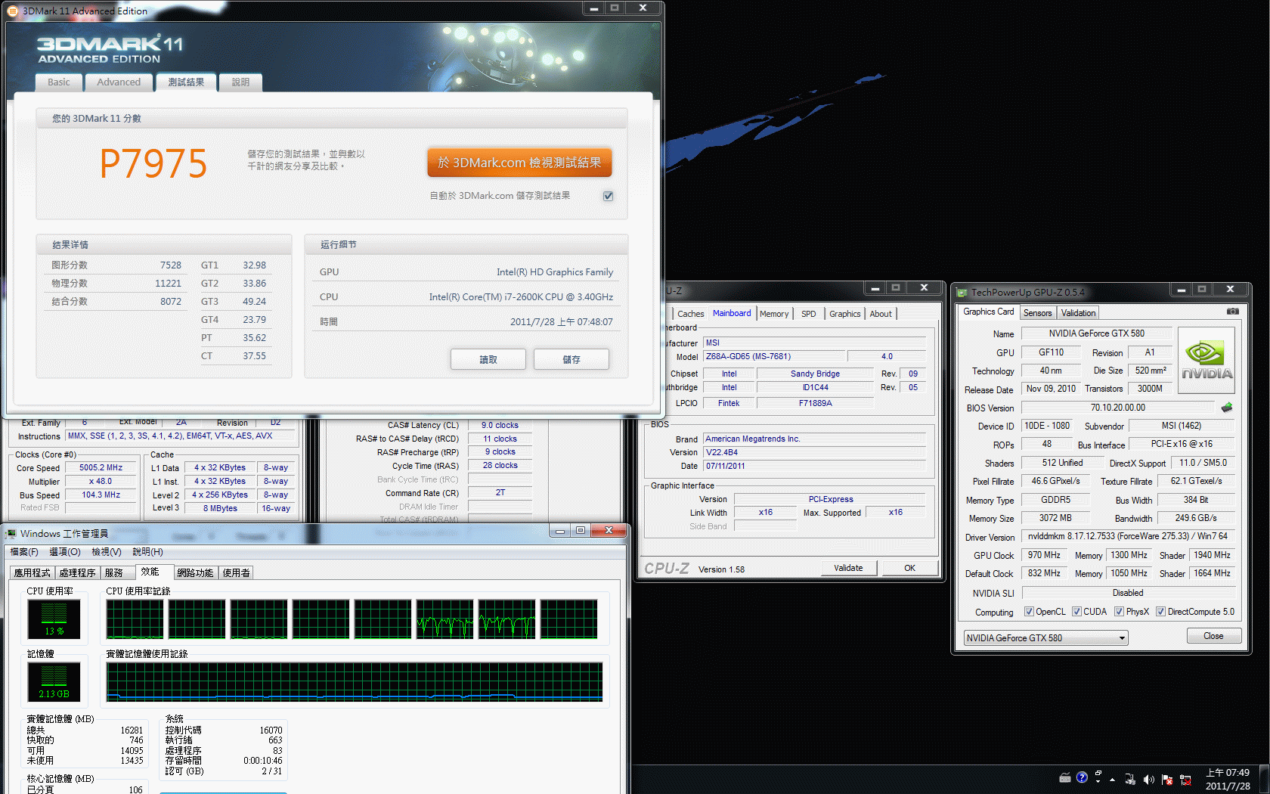Switch to 處理程序 tab in Task Manager
This screenshot has height=794, width=1270.
point(78,573)
